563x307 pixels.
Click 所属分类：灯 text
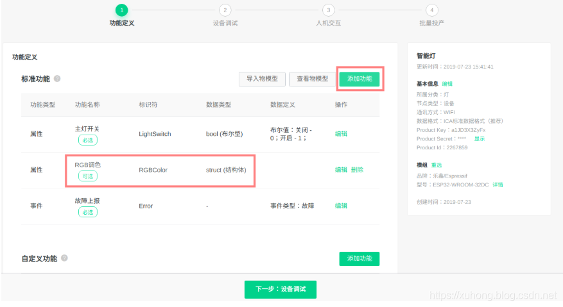click(x=433, y=95)
